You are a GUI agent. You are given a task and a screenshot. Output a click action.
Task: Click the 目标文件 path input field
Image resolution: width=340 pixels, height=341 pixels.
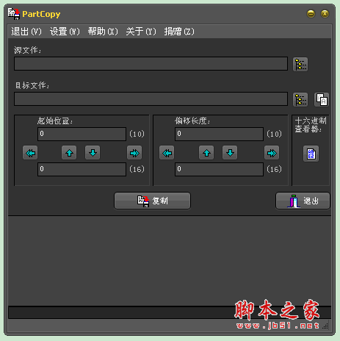pyautogui.click(x=151, y=99)
